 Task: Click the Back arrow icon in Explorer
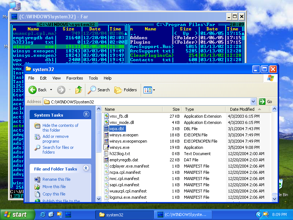coord(33,90)
